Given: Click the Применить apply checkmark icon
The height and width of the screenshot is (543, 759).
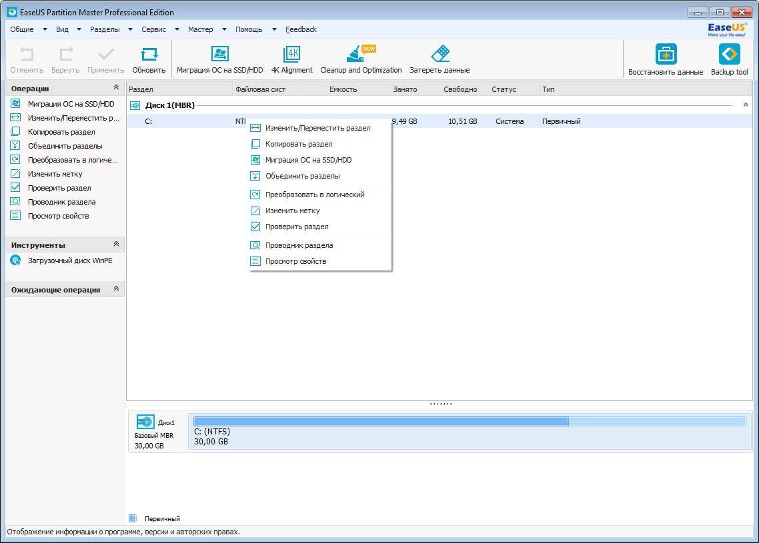Looking at the screenshot, I should 106,54.
